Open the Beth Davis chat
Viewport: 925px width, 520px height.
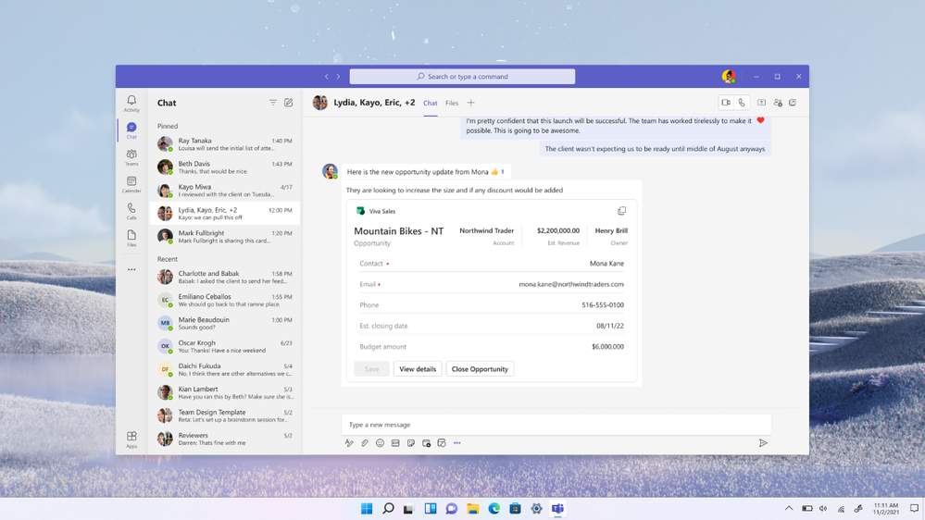click(225, 167)
